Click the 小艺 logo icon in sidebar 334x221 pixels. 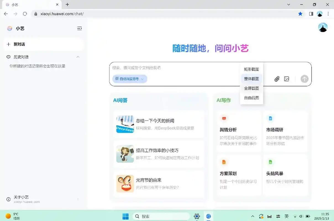point(10,28)
